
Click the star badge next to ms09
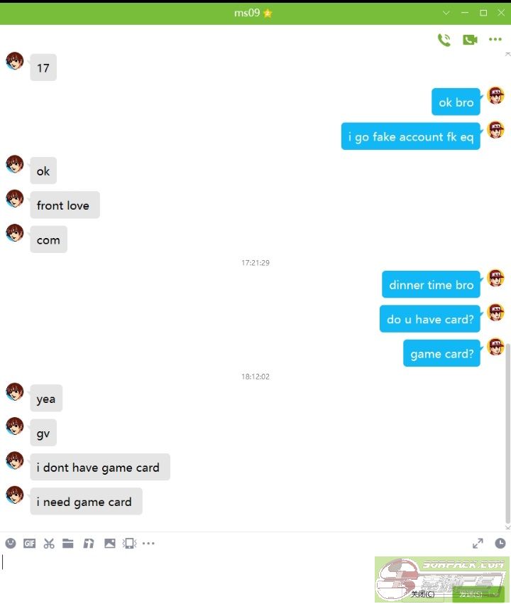[x=268, y=13]
